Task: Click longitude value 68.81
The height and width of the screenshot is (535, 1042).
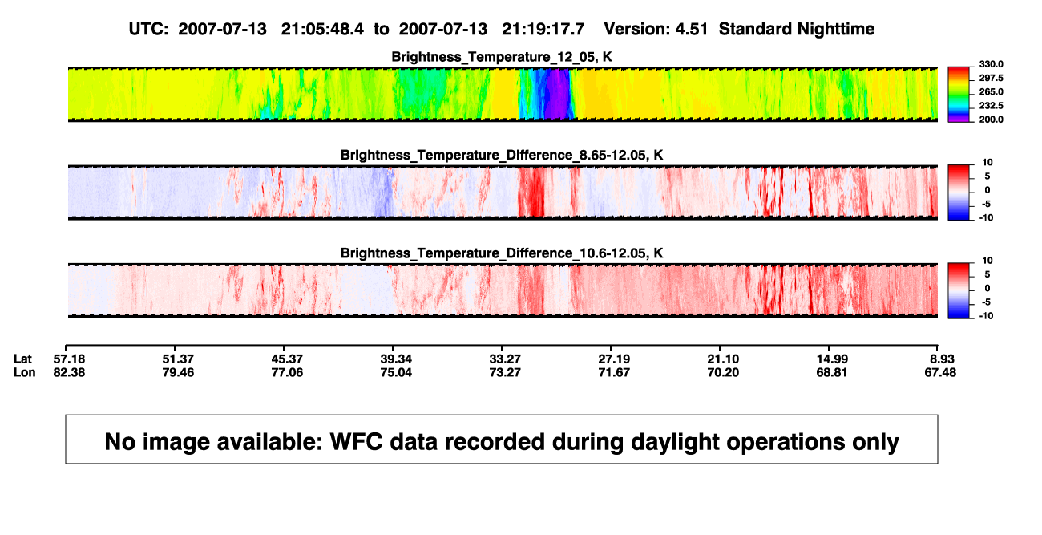Action: [x=833, y=372]
